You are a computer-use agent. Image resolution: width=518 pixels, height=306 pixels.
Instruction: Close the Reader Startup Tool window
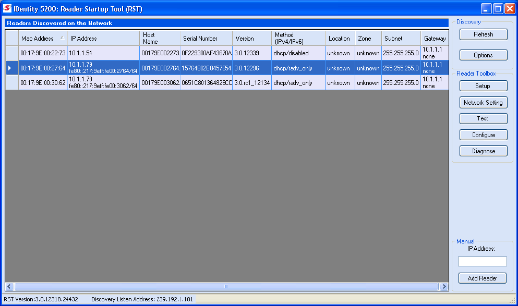pyautogui.click(x=510, y=8)
